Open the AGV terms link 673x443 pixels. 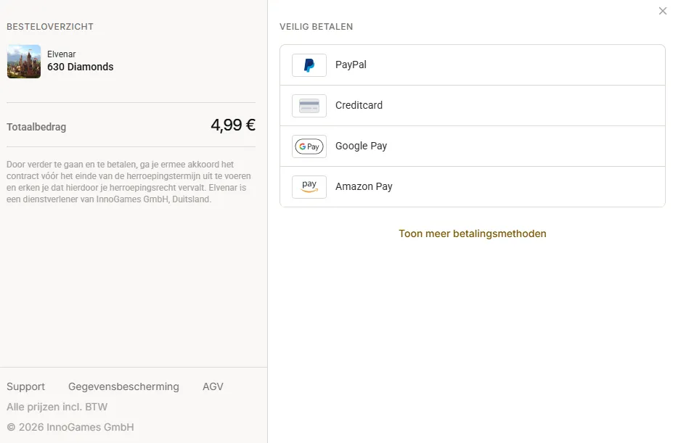[213, 386]
